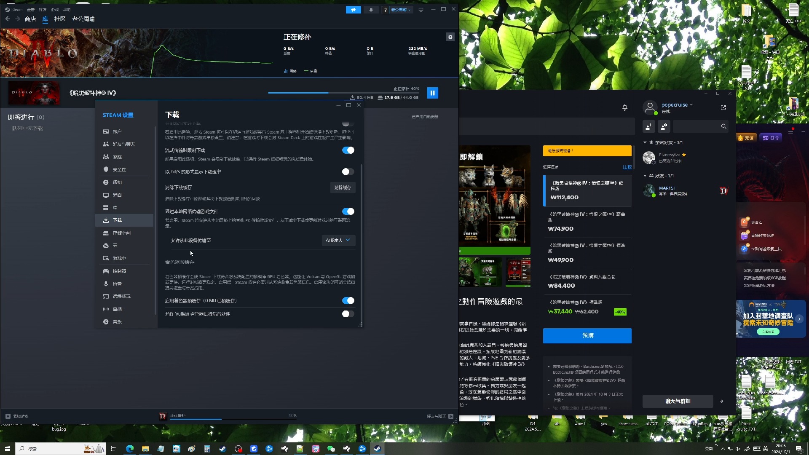Open the popecruise status dropdown in Battle.net
The image size is (809, 455).
pos(677,105)
